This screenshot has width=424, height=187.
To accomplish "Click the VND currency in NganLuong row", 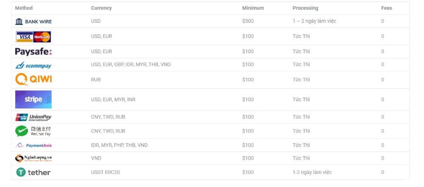I will tap(96, 158).
